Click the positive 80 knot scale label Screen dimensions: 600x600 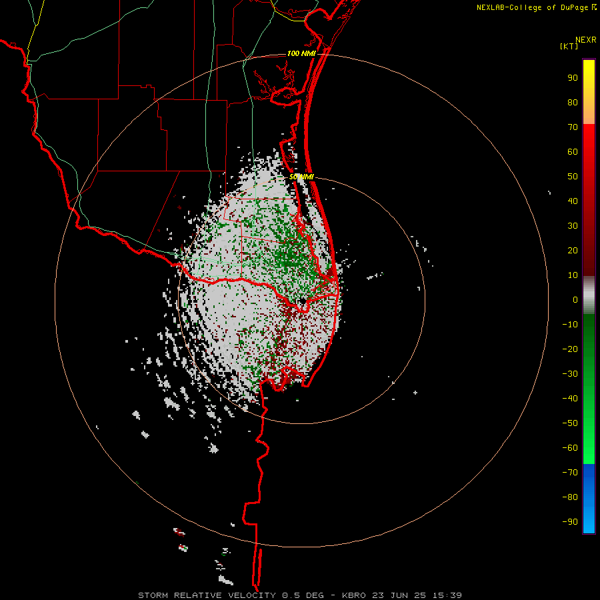coord(573,102)
